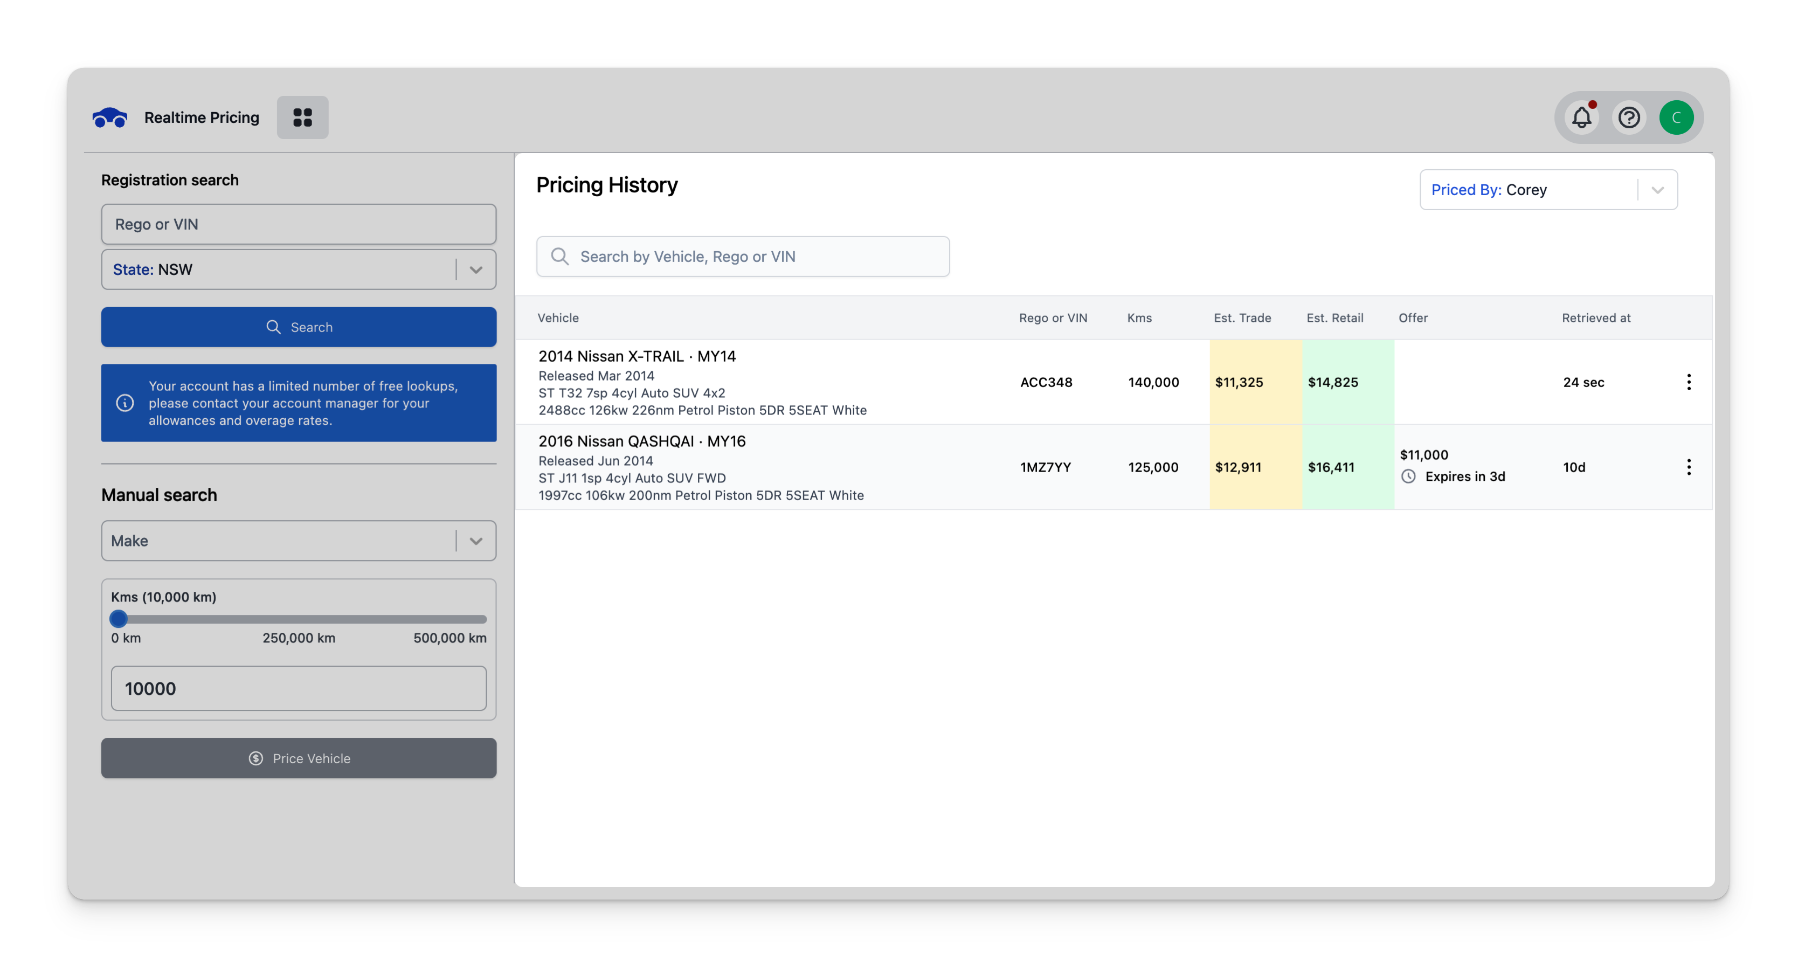Open QASHQAI row three-dot menu
The height and width of the screenshot is (968, 1798).
(x=1689, y=467)
